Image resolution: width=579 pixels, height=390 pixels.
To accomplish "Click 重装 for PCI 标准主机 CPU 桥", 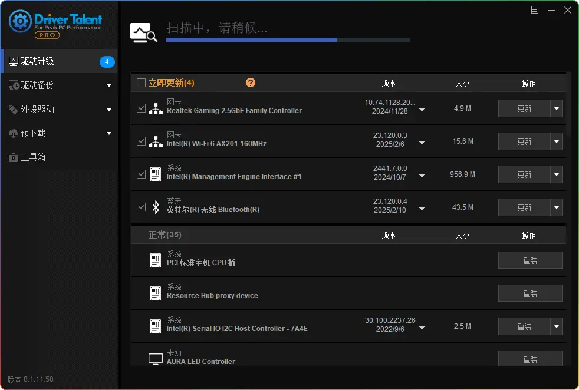I will click(x=530, y=260).
